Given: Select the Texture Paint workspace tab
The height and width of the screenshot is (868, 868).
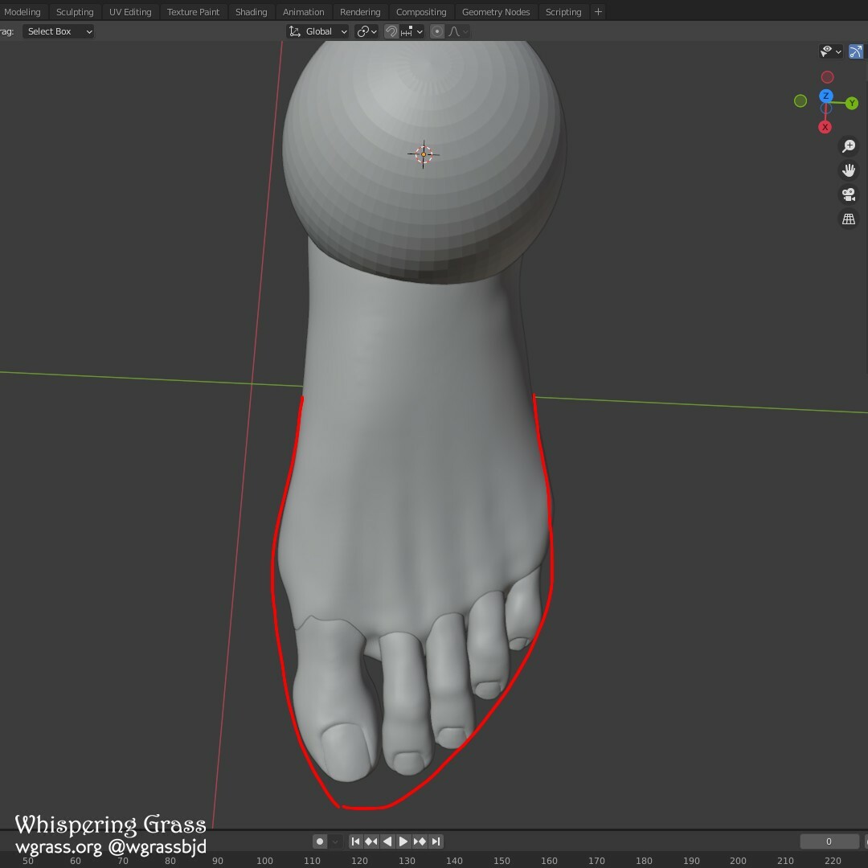Looking at the screenshot, I should tap(193, 11).
